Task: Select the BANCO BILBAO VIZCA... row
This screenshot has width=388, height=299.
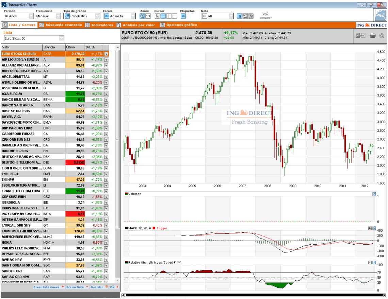Action: point(55,100)
